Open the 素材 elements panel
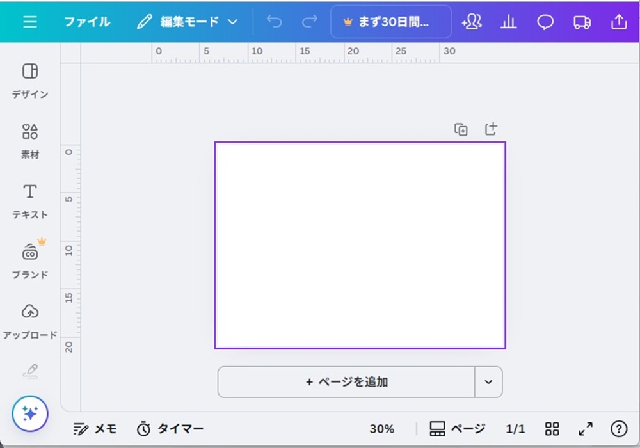This screenshot has width=640, height=448. [30, 140]
